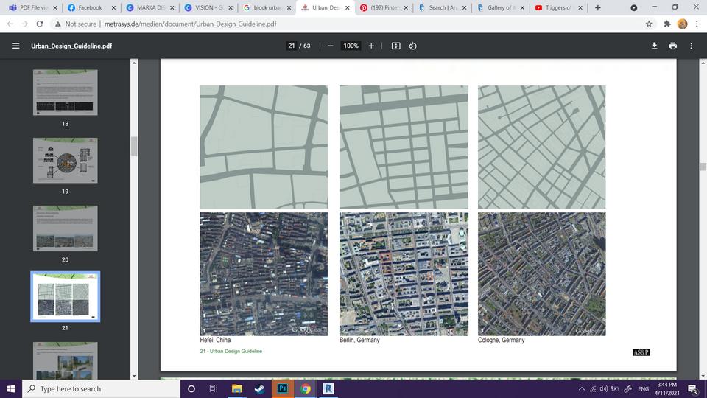Download the PDF file

[x=654, y=46]
